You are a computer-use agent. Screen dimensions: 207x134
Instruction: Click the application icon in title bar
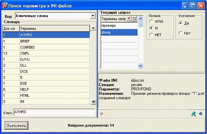point(4,5)
